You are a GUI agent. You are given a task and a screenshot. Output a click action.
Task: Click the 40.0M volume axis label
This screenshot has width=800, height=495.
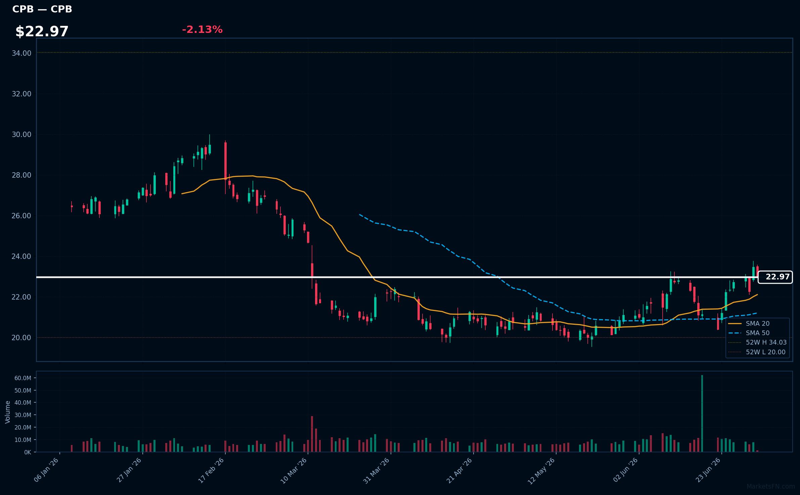pos(23,402)
